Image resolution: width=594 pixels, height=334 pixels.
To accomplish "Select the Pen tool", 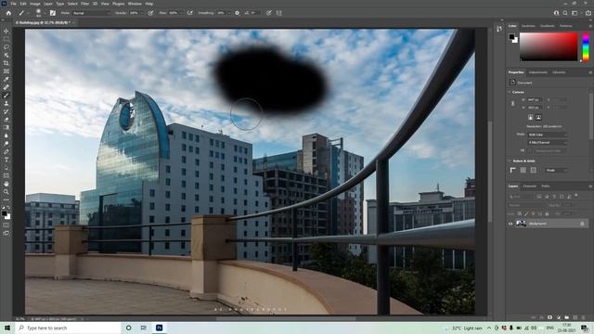I will coord(6,151).
